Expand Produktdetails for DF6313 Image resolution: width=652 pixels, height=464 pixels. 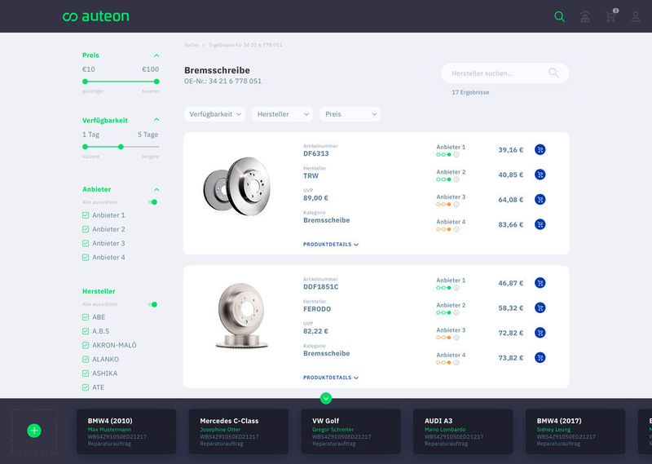click(331, 245)
